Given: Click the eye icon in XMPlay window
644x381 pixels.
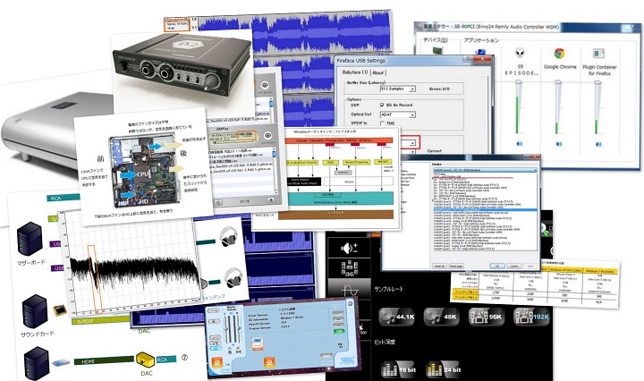Looking at the screenshot, I should (267, 136).
